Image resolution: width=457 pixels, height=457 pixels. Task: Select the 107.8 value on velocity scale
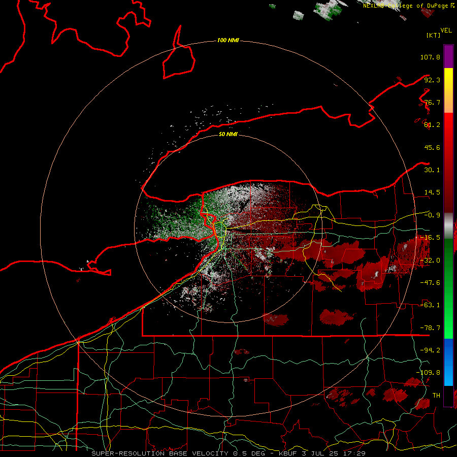coord(430,57)
